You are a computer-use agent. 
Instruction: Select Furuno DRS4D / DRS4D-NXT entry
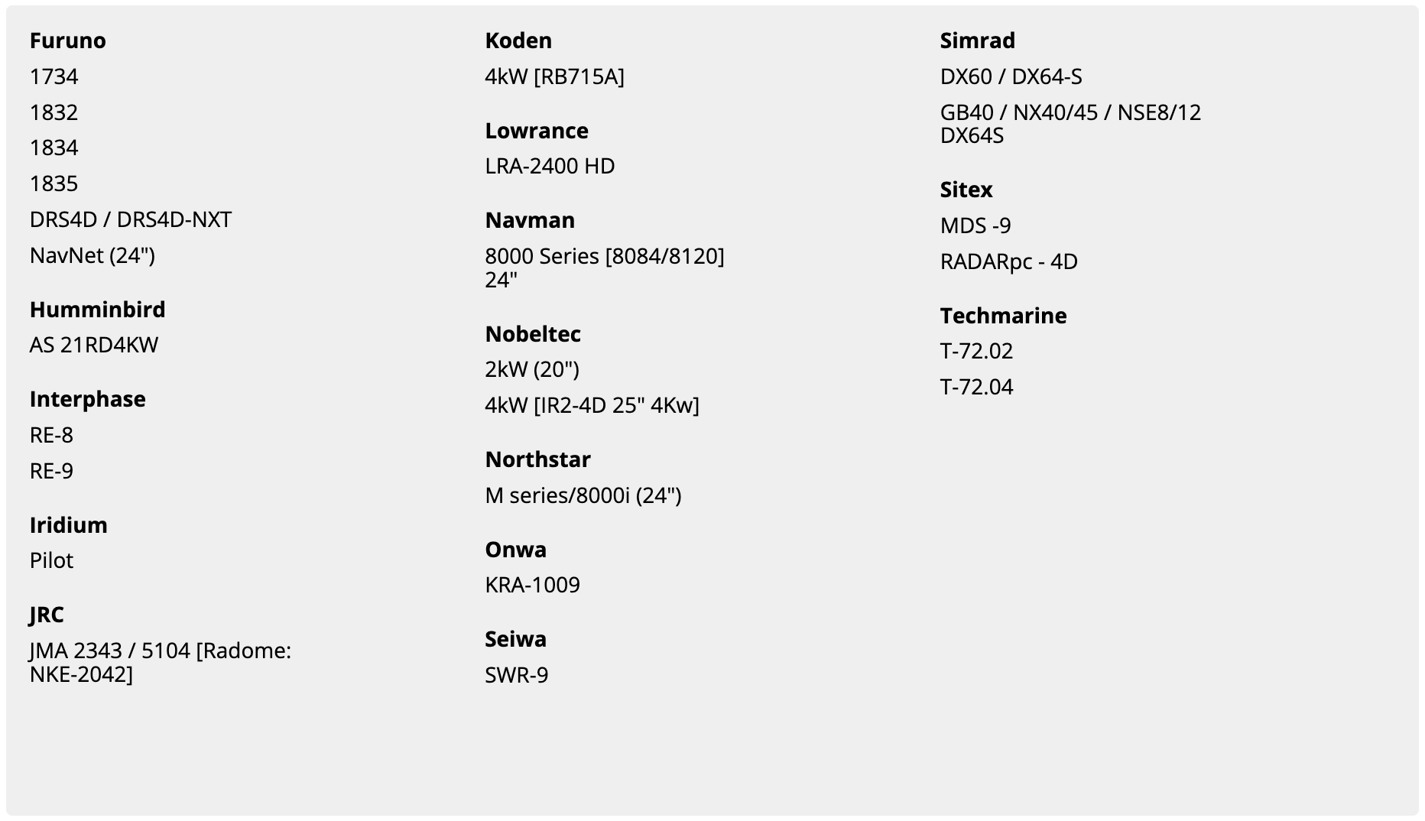pyautogui.click(x=131, y=219)
